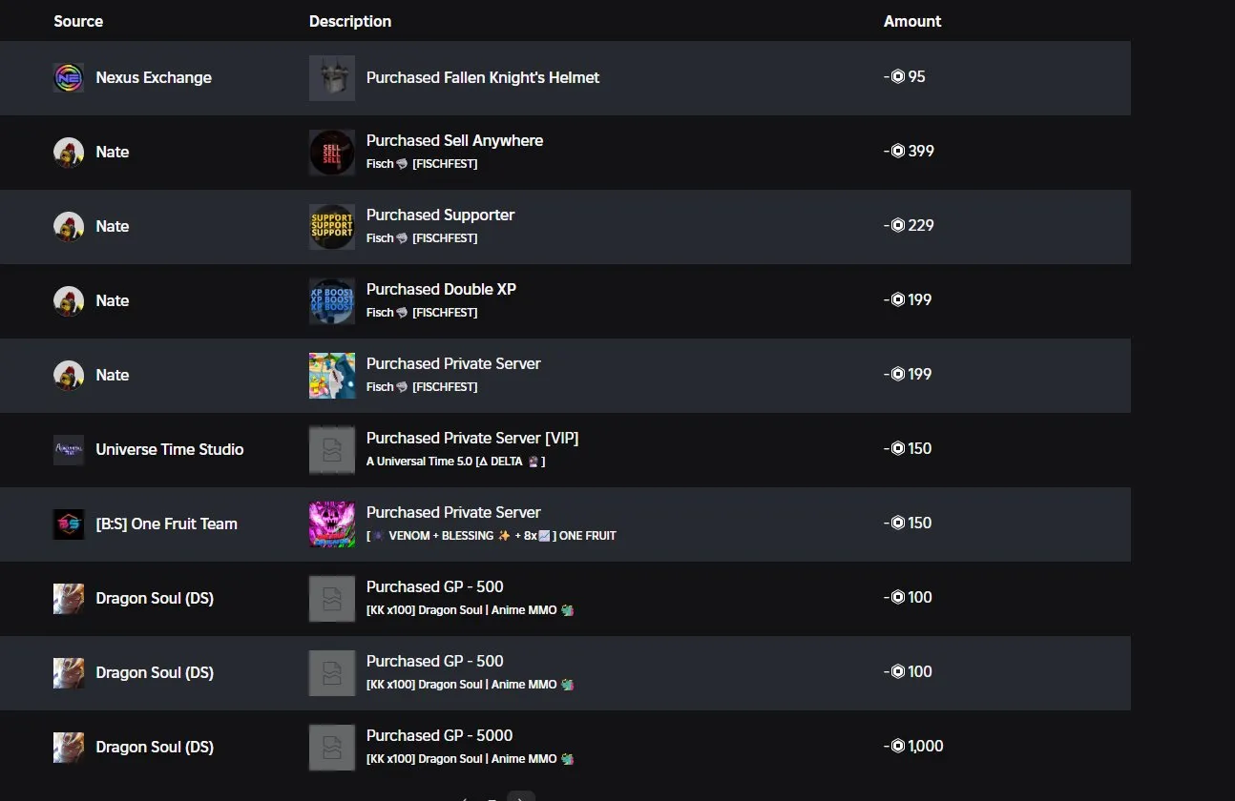Select the One Fruit private server thumbnail

point(331,524)
